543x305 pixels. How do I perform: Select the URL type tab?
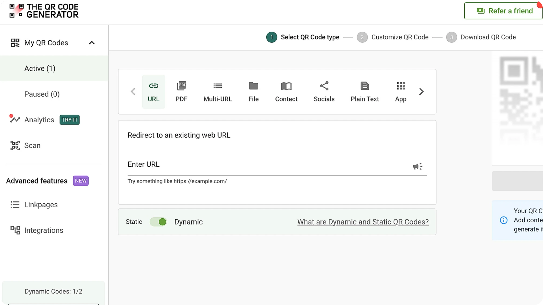tap(154, 91)
